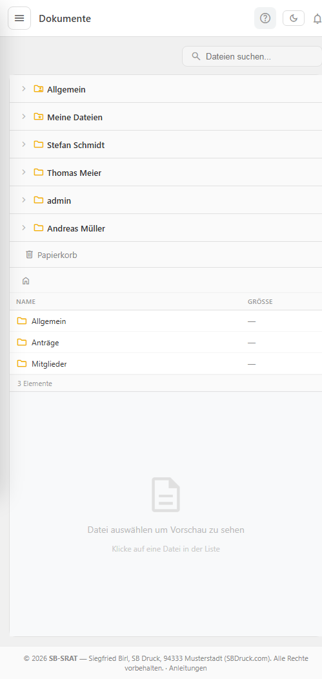Open notifications via the bell icon
Image resolution: width=322 pixels, height=679 pixels.
tap(317, 19)
